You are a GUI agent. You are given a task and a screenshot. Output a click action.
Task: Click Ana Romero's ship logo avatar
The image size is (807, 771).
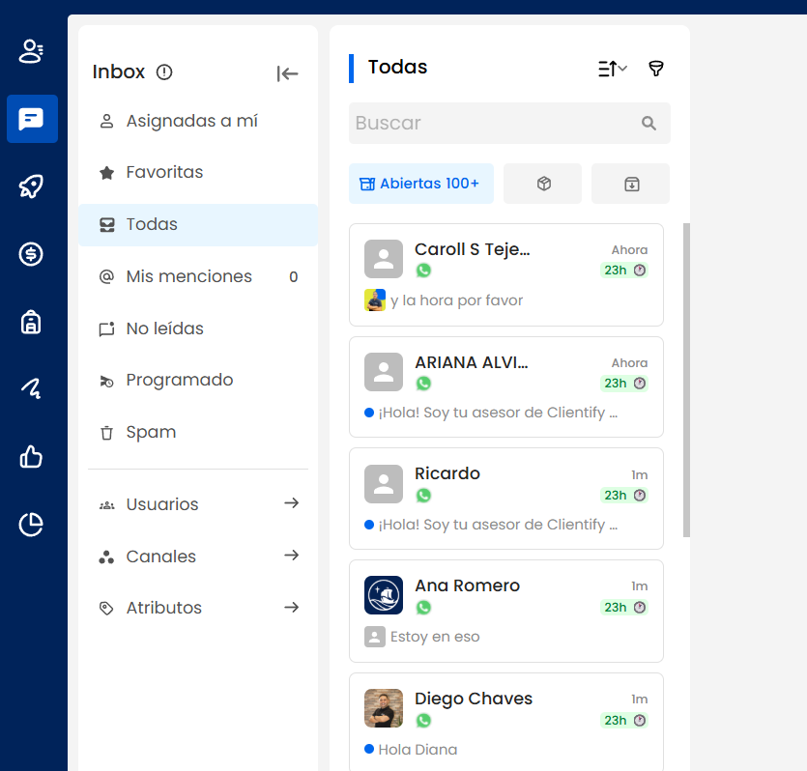click(384, 595)
